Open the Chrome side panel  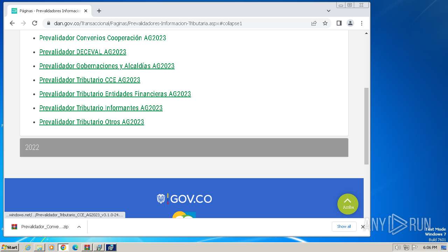[339, 23]
